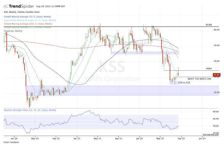Screen dimensions: 224x144
Task: Click the Jan '22 date axis label
Action: tap(140, 139)
